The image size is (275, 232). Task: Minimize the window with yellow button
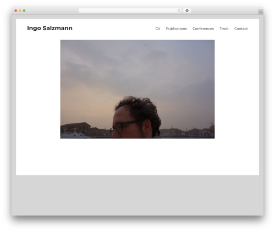click(20, 10)
